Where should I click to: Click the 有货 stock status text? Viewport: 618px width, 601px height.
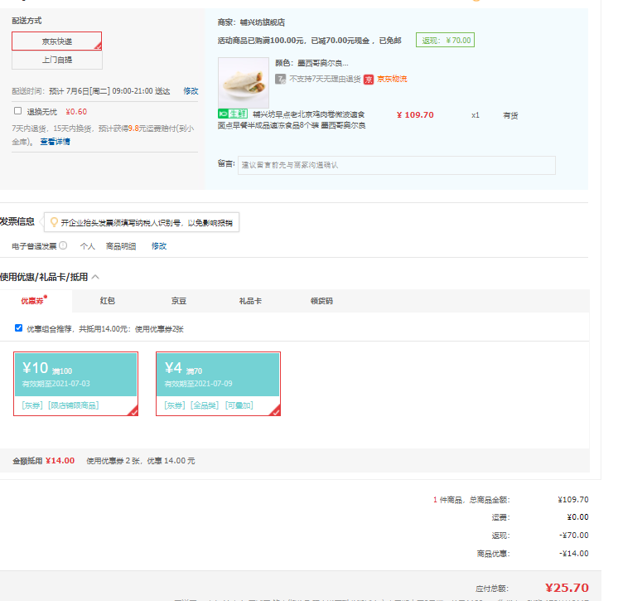(510, 115)
